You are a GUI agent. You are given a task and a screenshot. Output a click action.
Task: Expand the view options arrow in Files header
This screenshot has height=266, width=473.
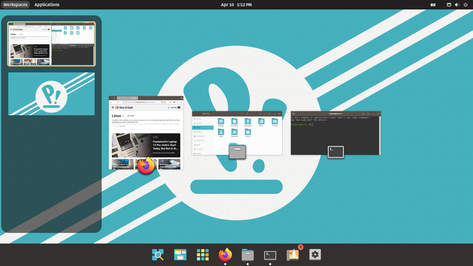point(265,114)
